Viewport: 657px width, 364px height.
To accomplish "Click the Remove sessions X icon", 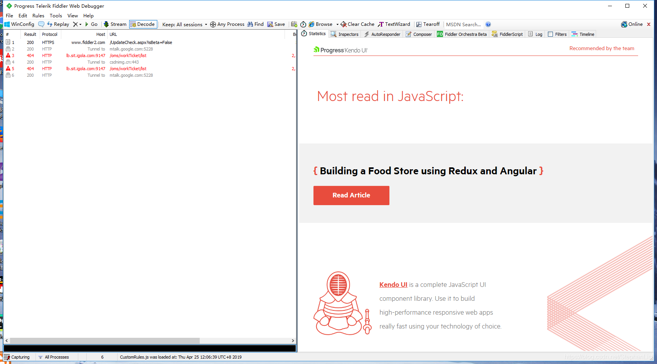I will point(75,24).
